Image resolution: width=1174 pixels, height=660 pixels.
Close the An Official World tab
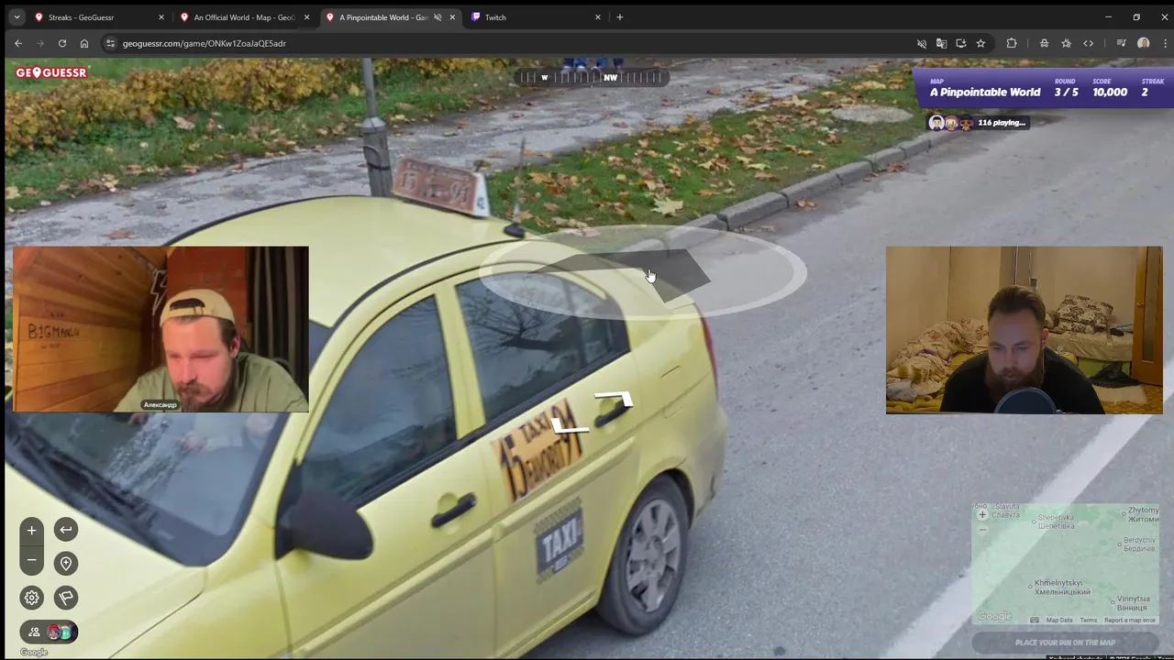click(x=306, y=17)
